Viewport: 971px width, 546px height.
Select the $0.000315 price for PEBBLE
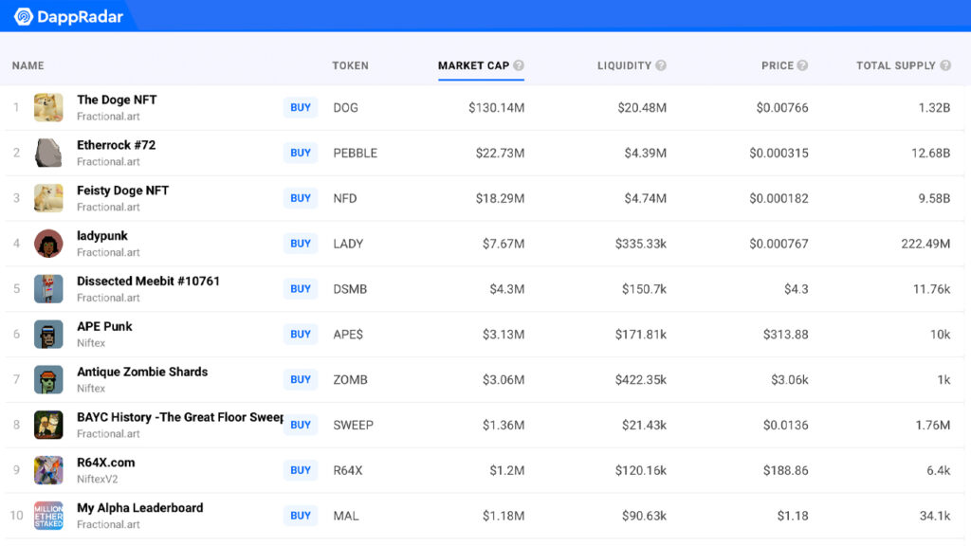click(x=779, y=153)
